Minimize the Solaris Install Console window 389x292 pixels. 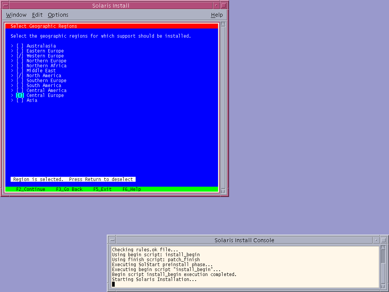coord(376,240)
